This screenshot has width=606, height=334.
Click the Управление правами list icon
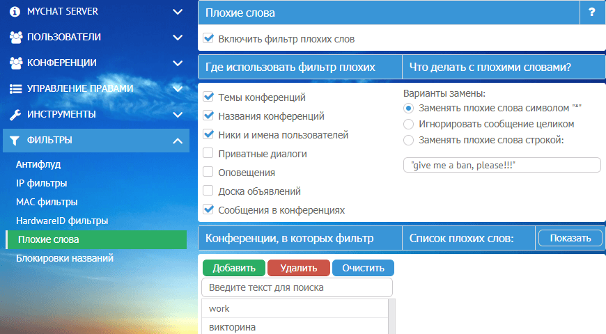pyautogui.click(x=15, y=89)
